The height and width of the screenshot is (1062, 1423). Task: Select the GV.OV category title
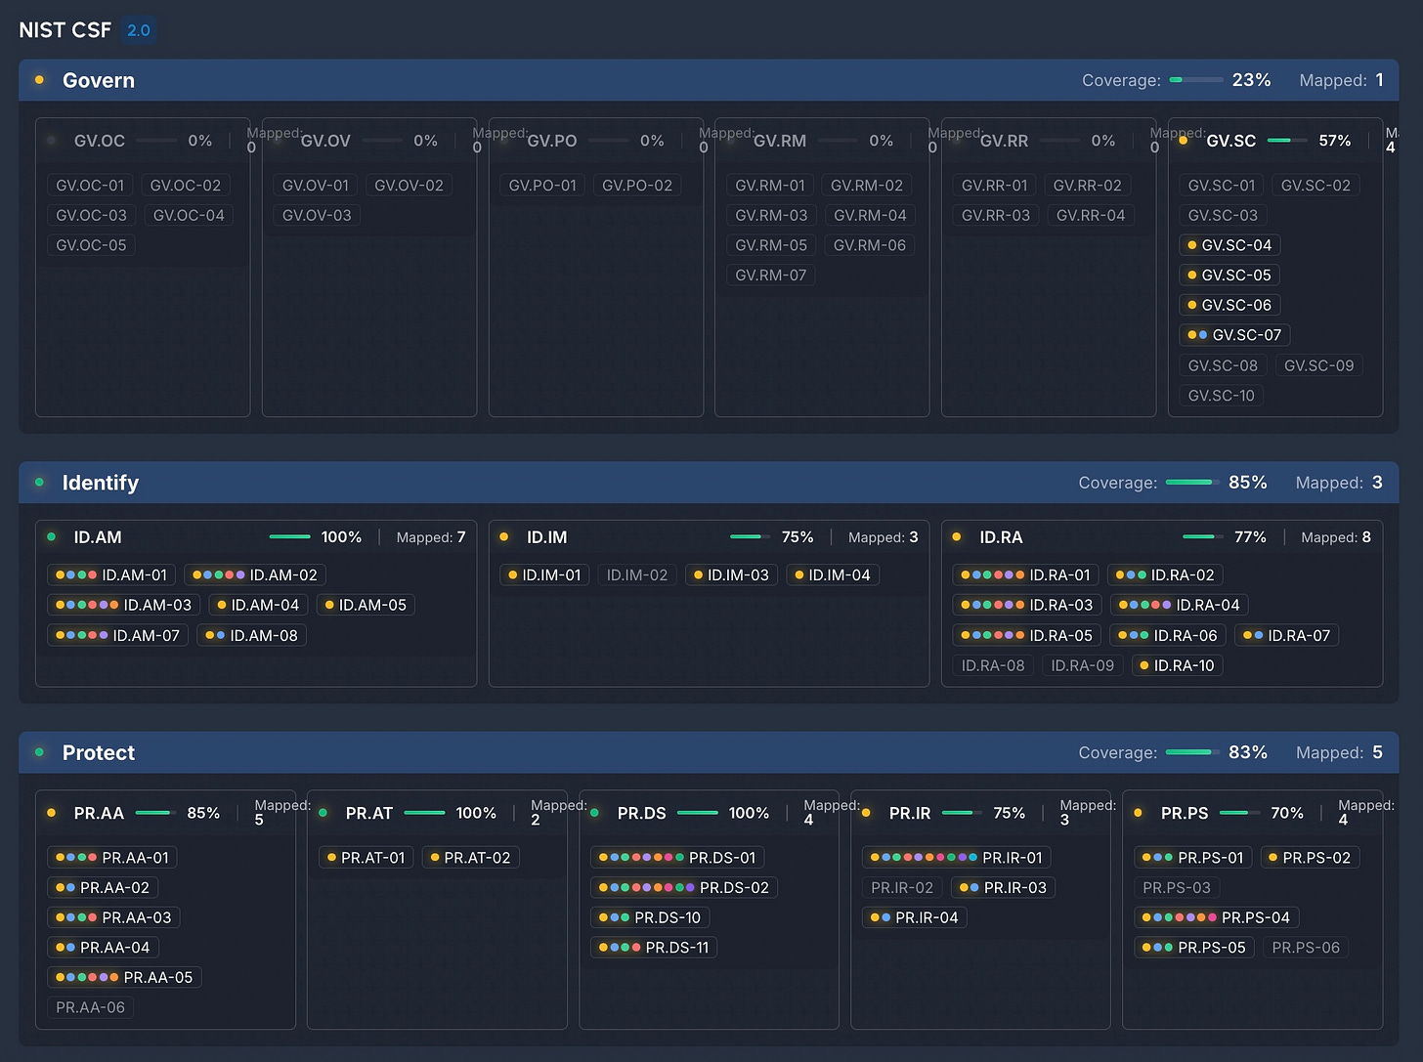click(x=325, y=141)
